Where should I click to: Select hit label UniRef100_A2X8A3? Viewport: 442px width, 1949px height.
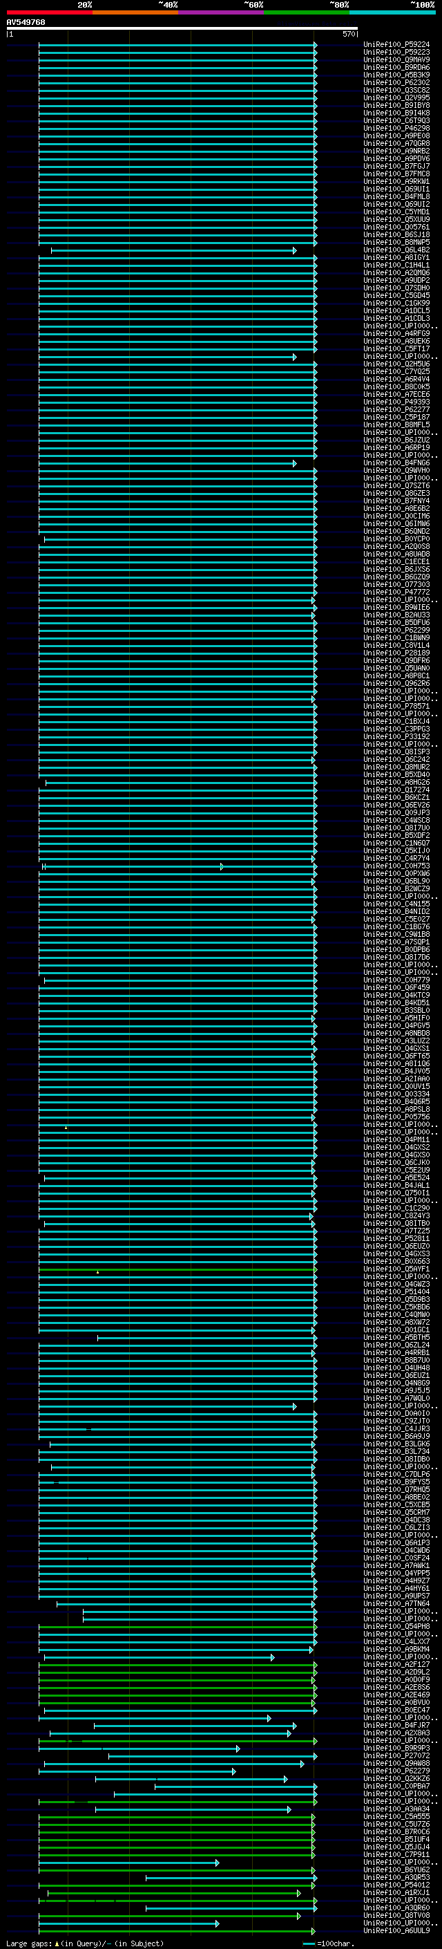click(x=396, y=1733)
